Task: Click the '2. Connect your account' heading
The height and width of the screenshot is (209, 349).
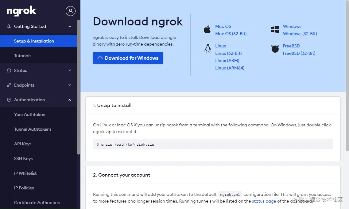Action: (x=122, y=175)
